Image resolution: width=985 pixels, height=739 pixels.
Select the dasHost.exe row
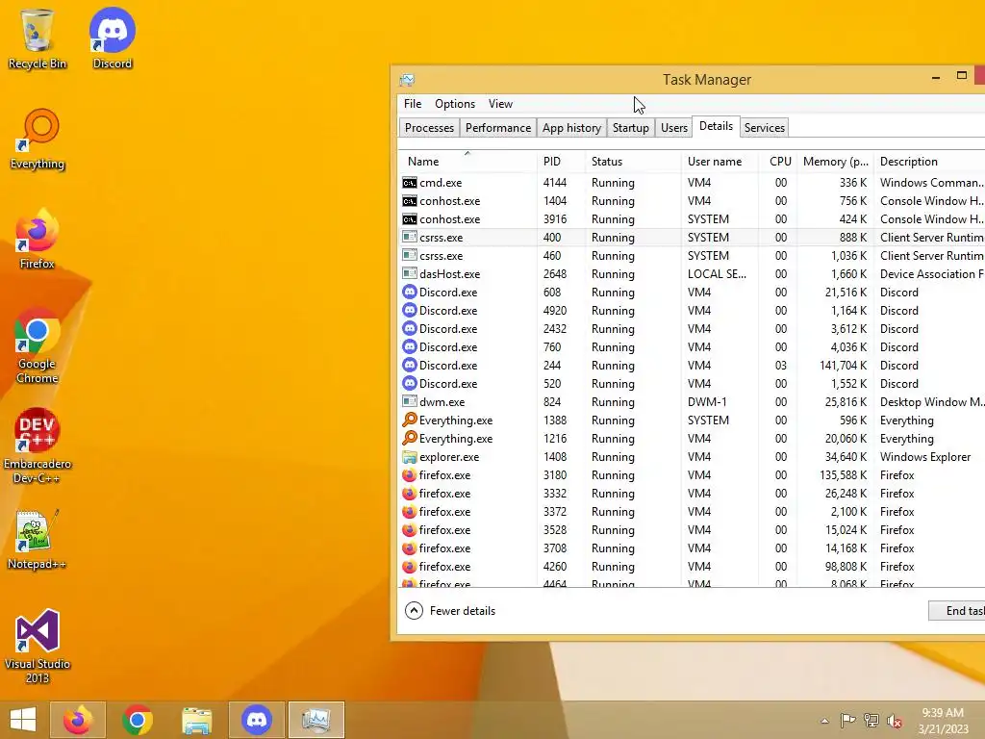[692, 274]
